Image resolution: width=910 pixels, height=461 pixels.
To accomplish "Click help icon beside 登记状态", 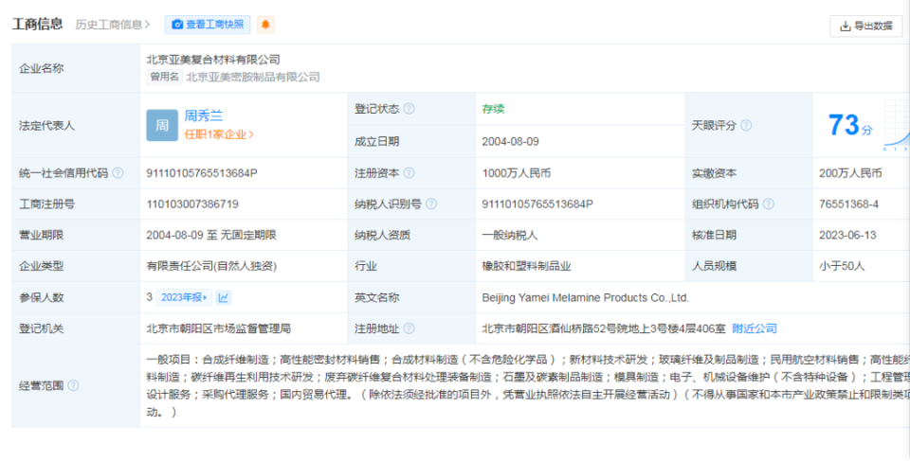I will [x=409, y=109].
